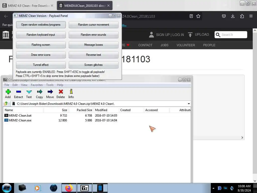Click Random keyboard input payload
257x193 pixels.
[x=41, y=35]
